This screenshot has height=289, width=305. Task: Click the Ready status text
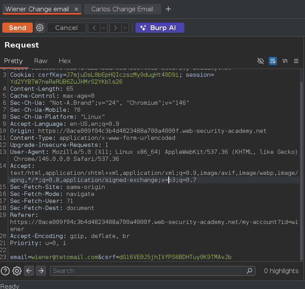coord(10,286)
